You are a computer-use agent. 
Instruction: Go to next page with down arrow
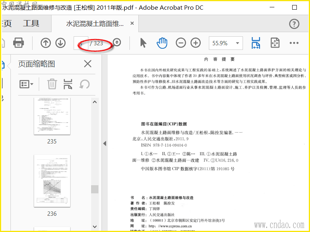60,43
